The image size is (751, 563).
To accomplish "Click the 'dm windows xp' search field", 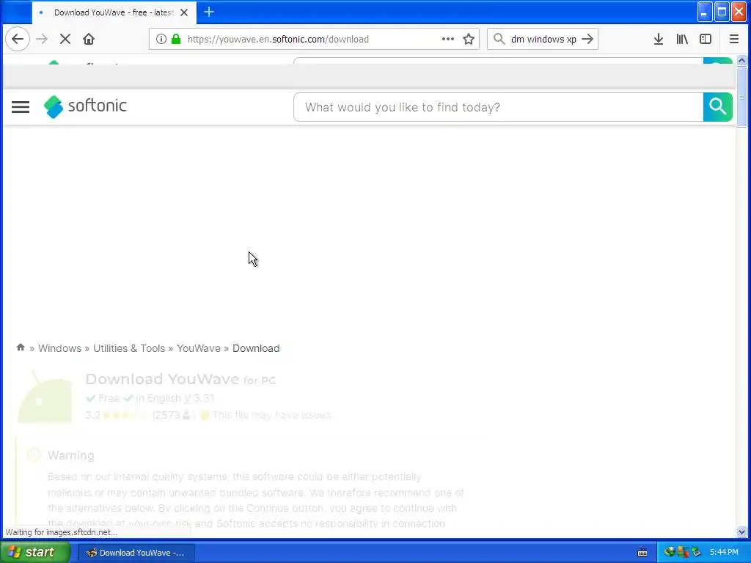I will [543, 39].
